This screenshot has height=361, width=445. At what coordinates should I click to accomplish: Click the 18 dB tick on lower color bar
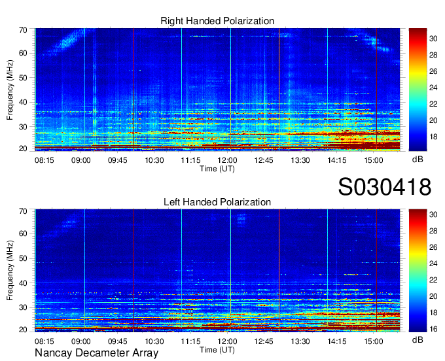(433, 313)
